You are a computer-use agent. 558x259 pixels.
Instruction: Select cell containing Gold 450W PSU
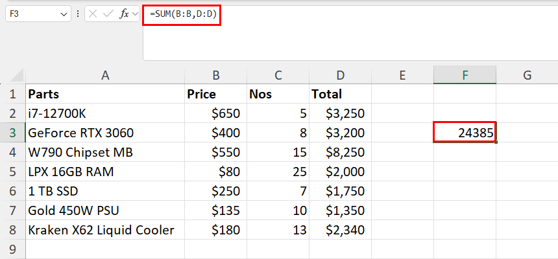coord(105,210)
